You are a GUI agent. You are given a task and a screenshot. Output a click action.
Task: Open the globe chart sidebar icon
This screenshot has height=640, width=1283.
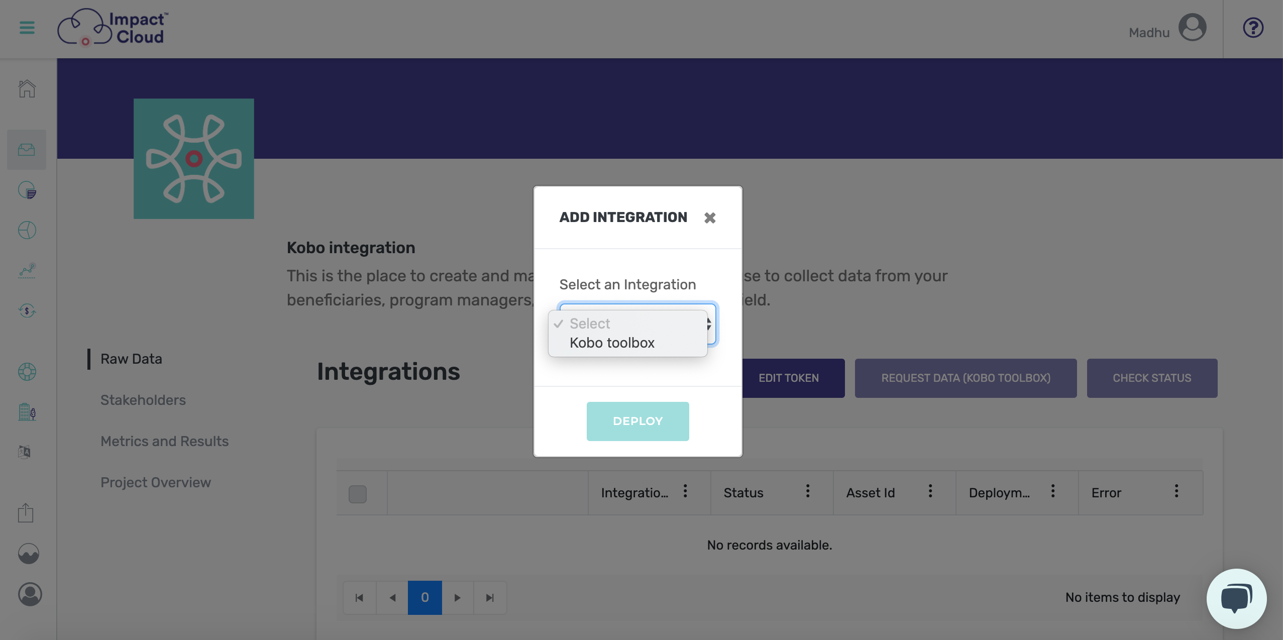(x=27, y=230)
